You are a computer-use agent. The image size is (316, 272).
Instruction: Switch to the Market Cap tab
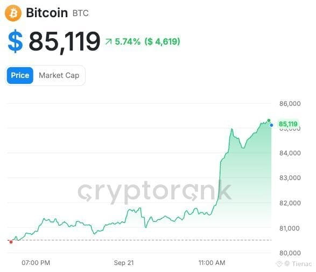59,75
